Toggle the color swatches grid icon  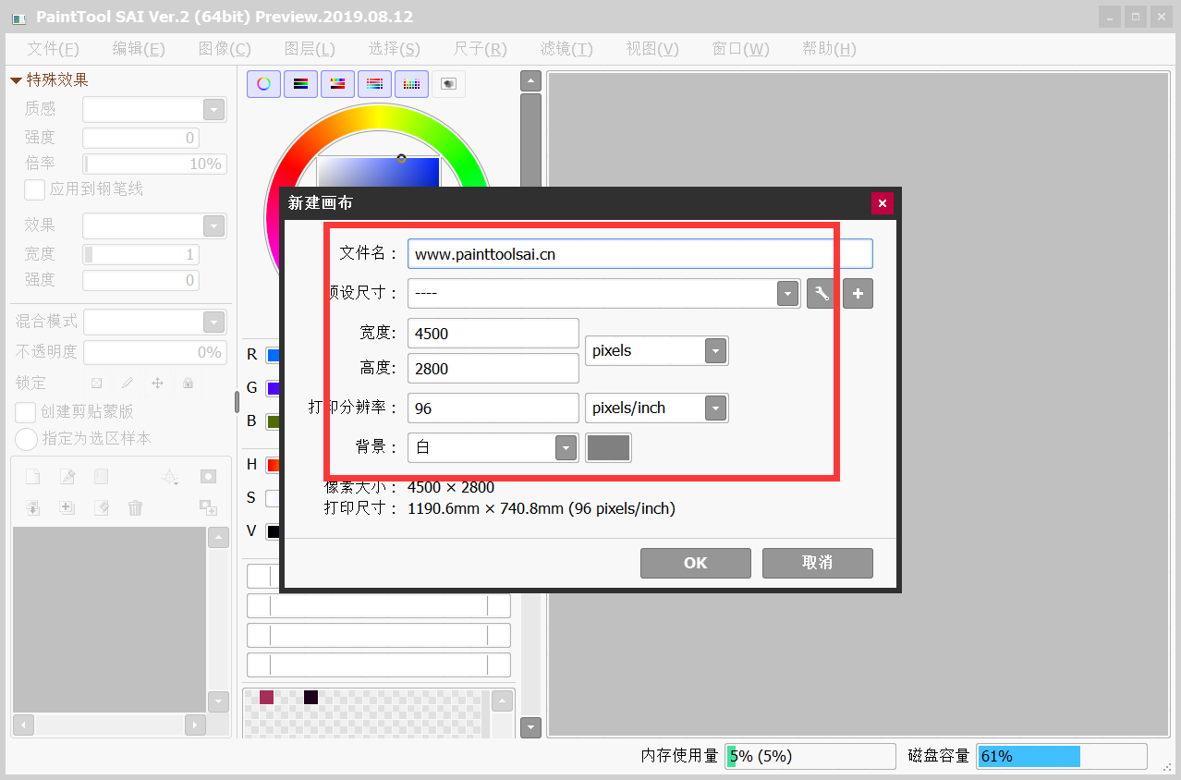[411, 84]
